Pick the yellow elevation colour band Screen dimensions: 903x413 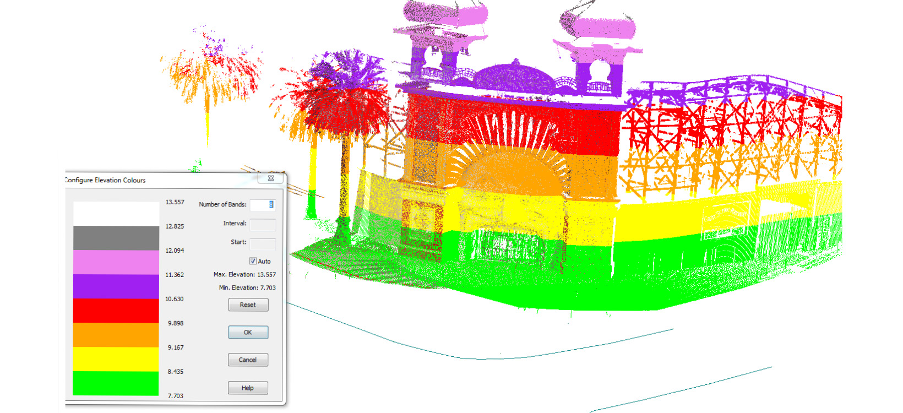click(116, 359)
